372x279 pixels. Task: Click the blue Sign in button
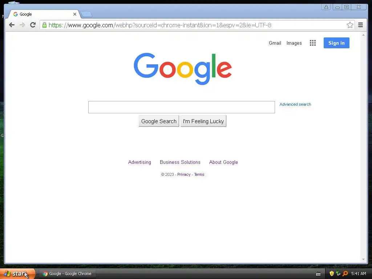tap(336, 43)
